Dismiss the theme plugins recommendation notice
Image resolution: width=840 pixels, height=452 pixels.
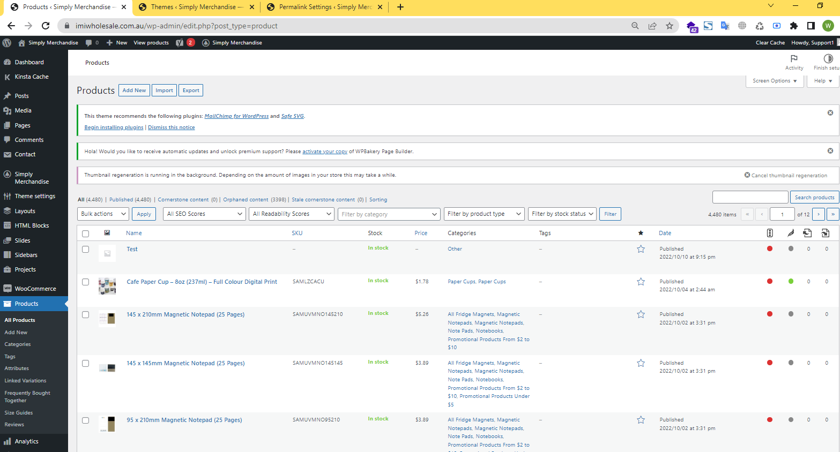click(x=830, y=112)
